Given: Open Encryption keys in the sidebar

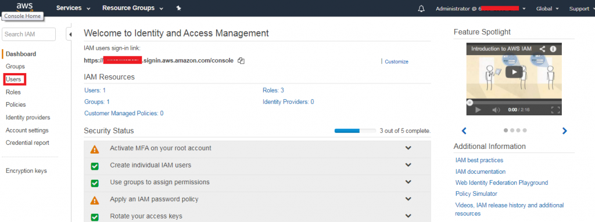Looking at the screenshot, I should (x=26, y=171).
